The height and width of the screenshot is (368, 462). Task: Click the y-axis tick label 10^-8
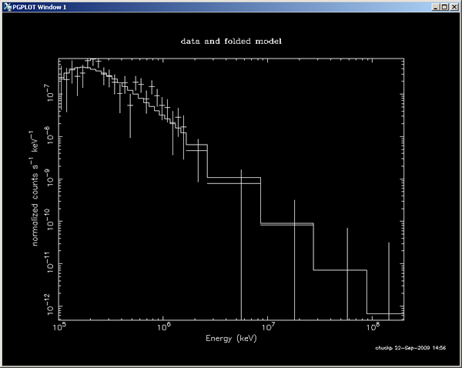point(49,135)
